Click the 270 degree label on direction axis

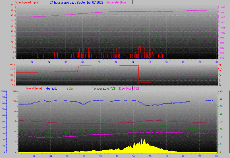11,69
